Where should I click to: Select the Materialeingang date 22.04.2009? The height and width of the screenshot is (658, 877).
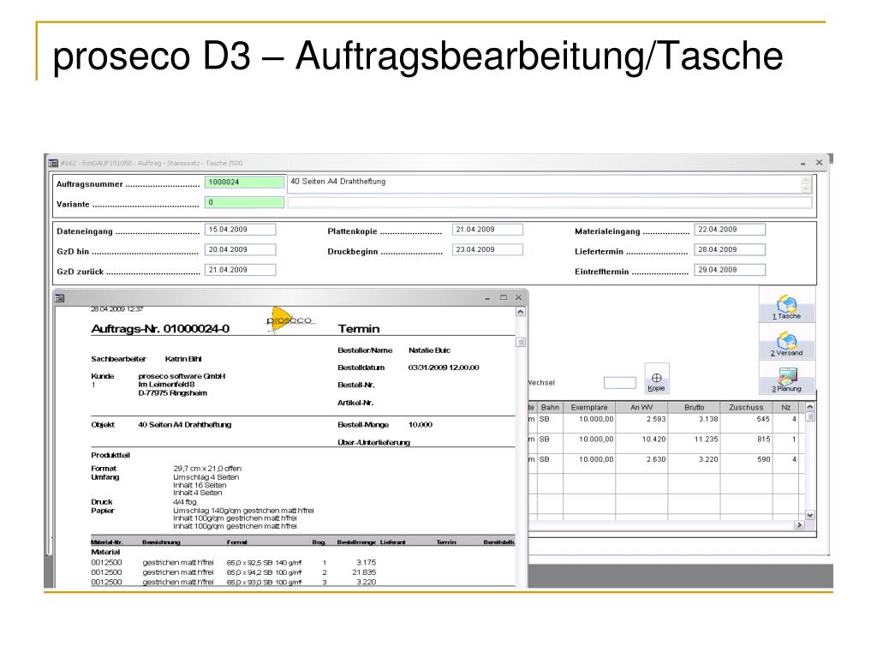tap(730, 230)
